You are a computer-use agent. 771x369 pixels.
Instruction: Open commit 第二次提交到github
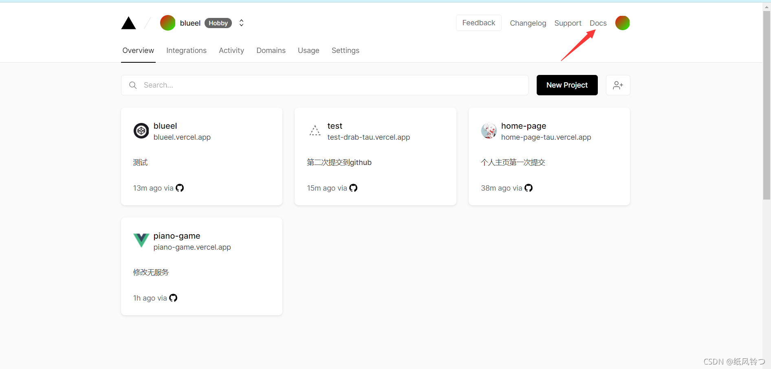coord(339,163)
